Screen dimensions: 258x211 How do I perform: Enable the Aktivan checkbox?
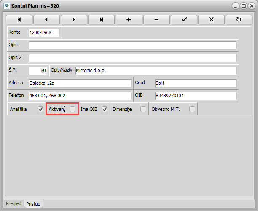(73, 109)
